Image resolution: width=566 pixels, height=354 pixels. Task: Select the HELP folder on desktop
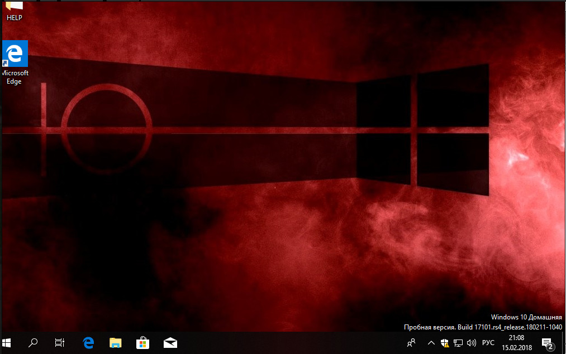click(15, 11)
